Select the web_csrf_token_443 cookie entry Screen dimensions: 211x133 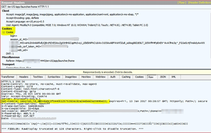click(39, 47)
